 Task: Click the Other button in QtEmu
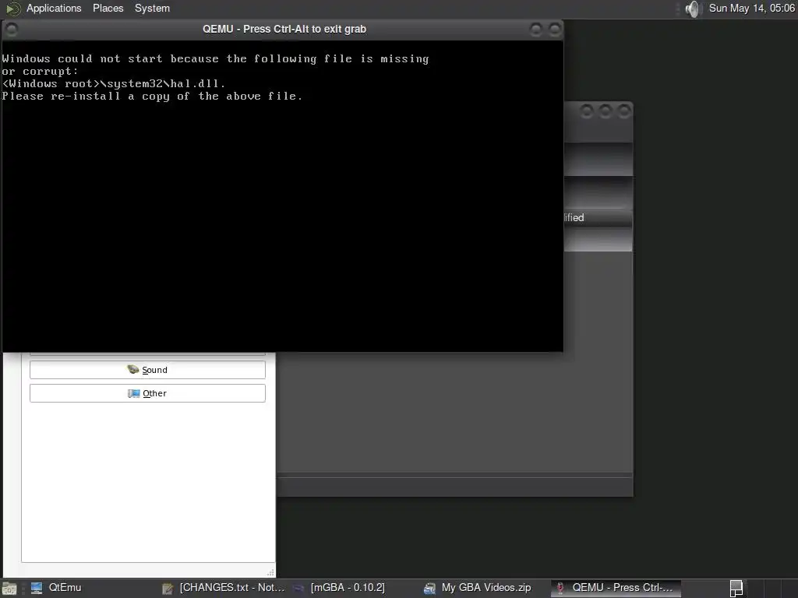pyautogui.click(x=147, y=393)
